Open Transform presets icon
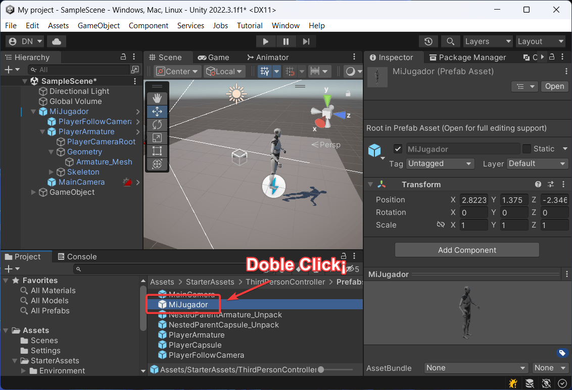This screenshot has width=572, height=390. point(550,184)
